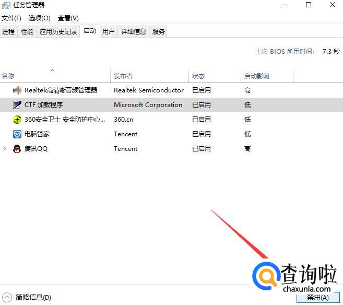
Task: Open the 选项(O) menu
Action: (x=39, y=18)
